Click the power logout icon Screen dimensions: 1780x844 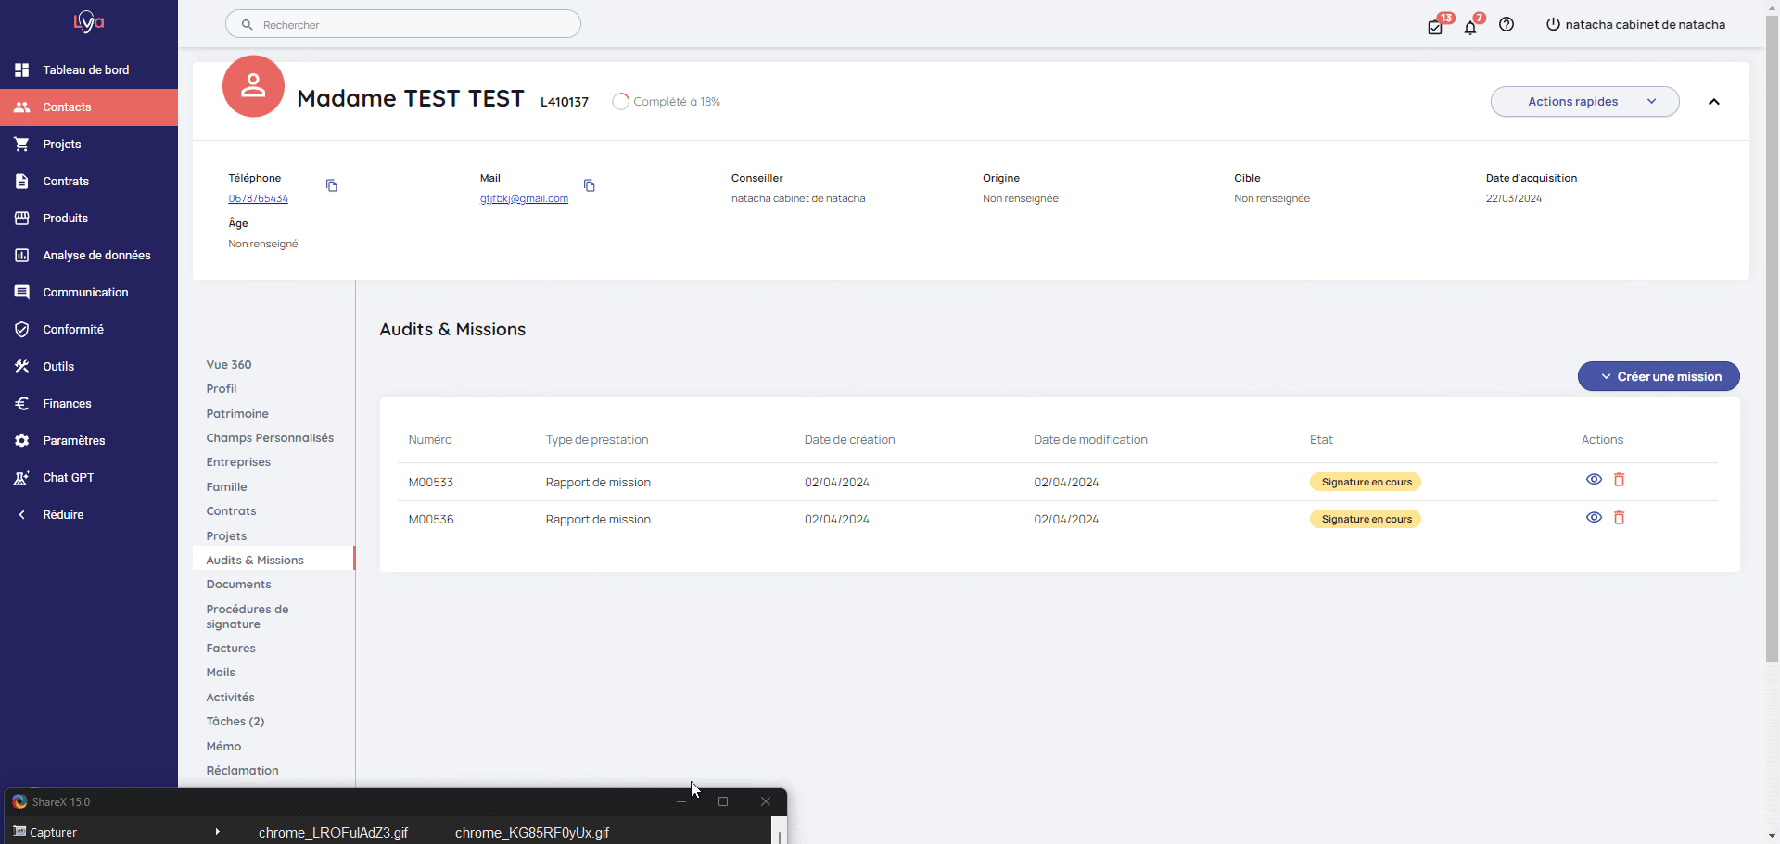pyautogui.click(x=1553, y=25)
